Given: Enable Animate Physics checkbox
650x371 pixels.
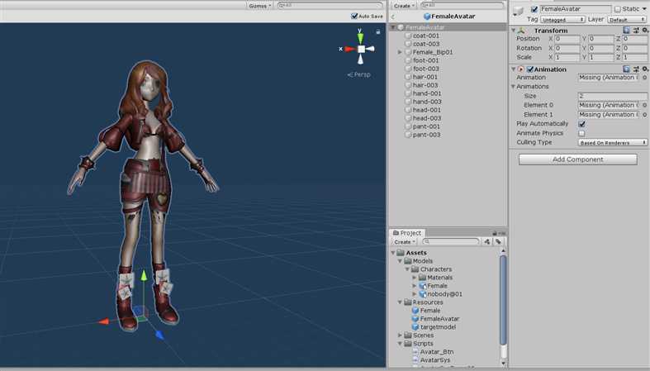Looking at the screenshot, I should (x=581, y=133).
